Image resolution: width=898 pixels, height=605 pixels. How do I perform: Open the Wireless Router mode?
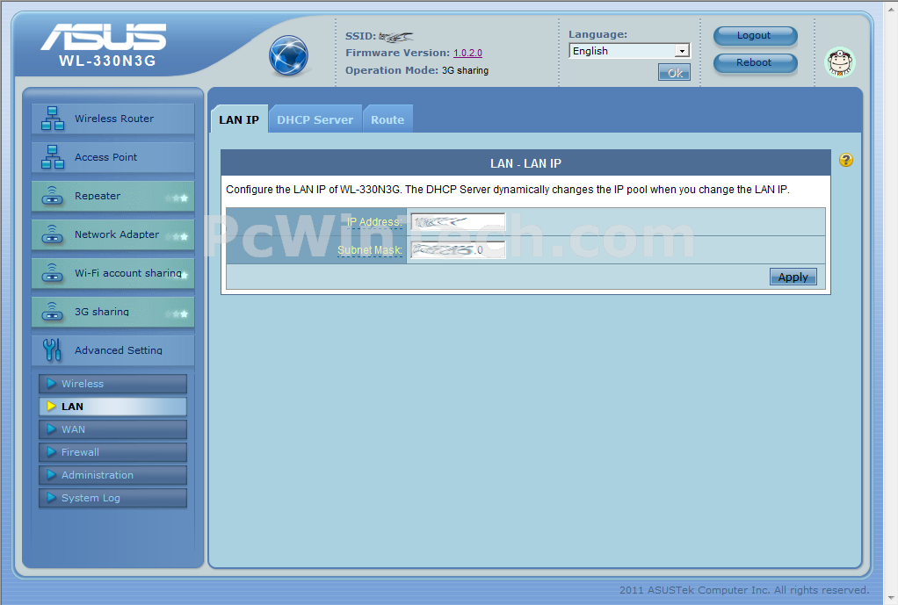112,119
